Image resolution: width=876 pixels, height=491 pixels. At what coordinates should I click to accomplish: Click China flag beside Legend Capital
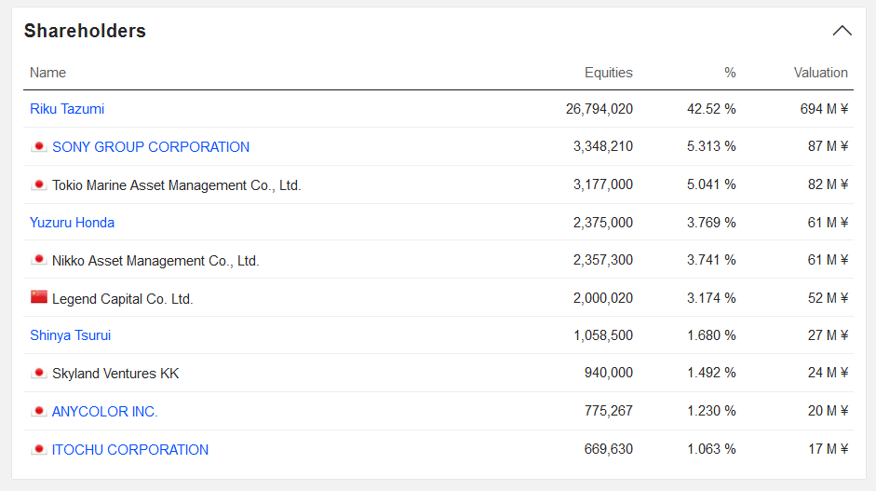tap(39, 298)
